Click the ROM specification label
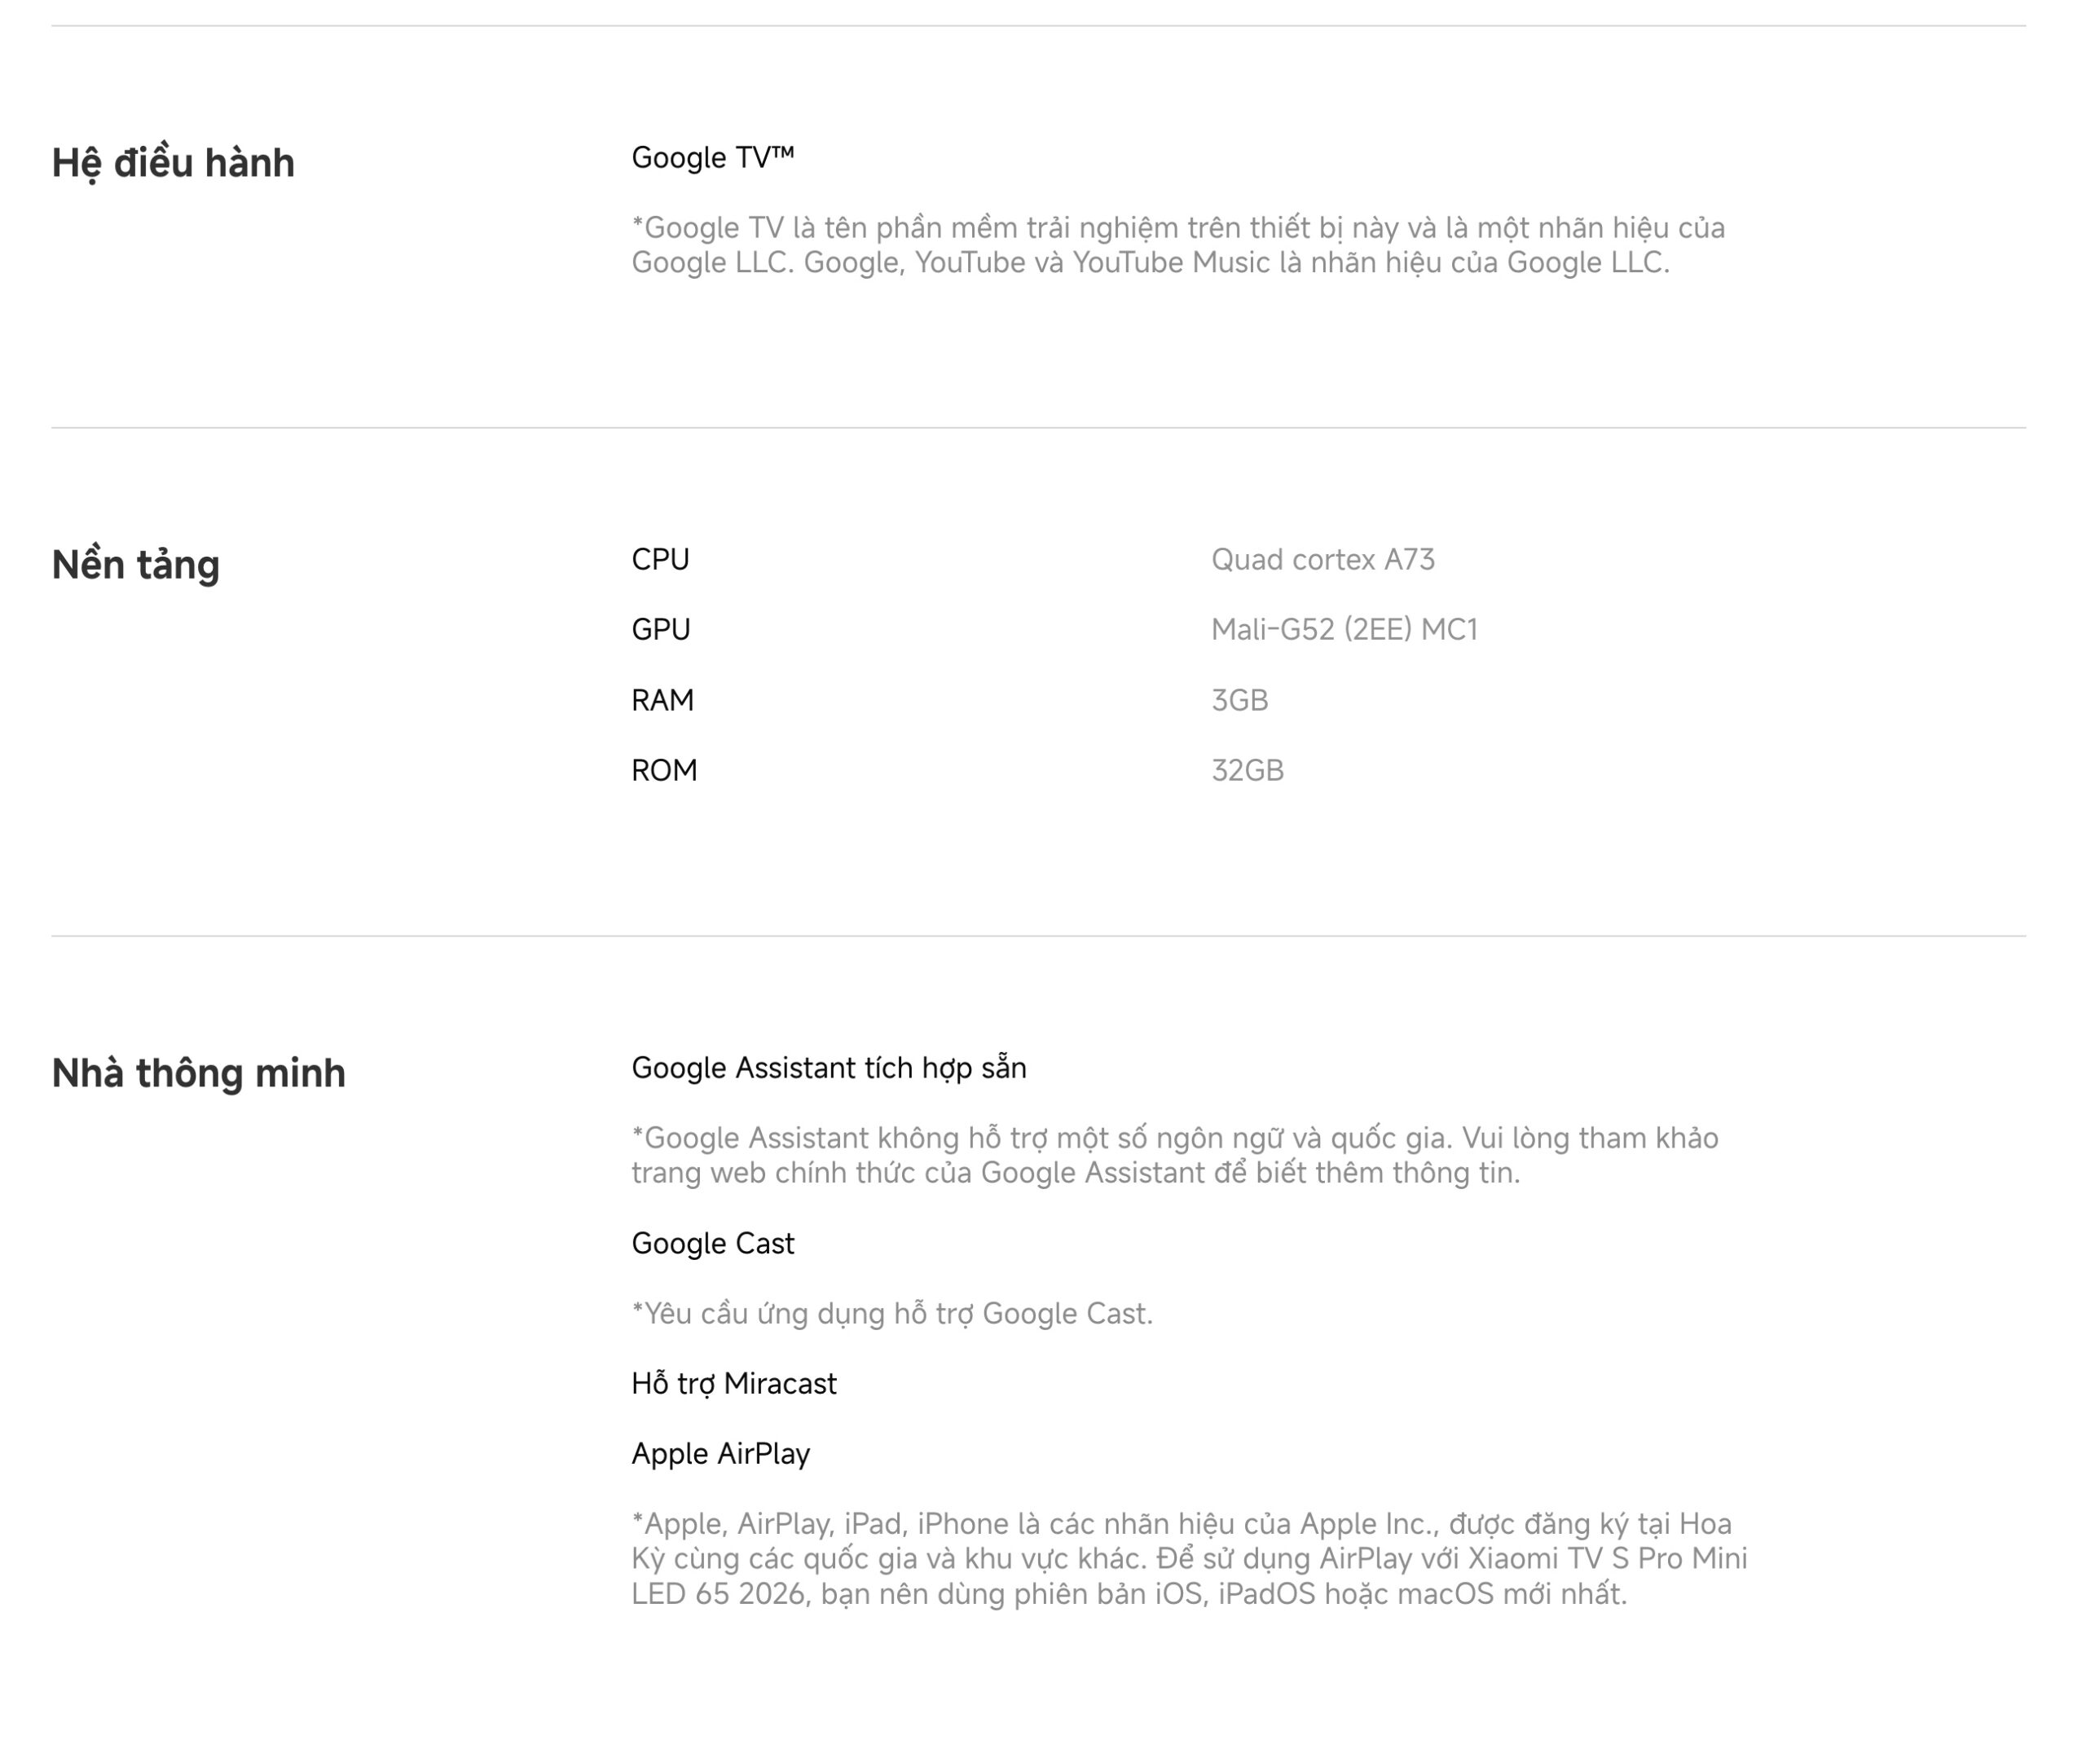Image resolution: width=2086 pixels, height=1740 pixels. [663, 770]
